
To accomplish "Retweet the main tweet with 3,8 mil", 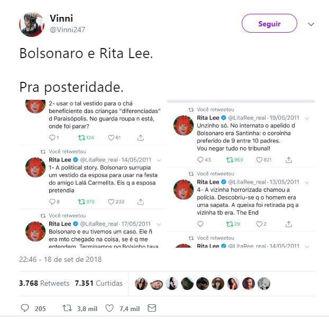I will point(67,308).
